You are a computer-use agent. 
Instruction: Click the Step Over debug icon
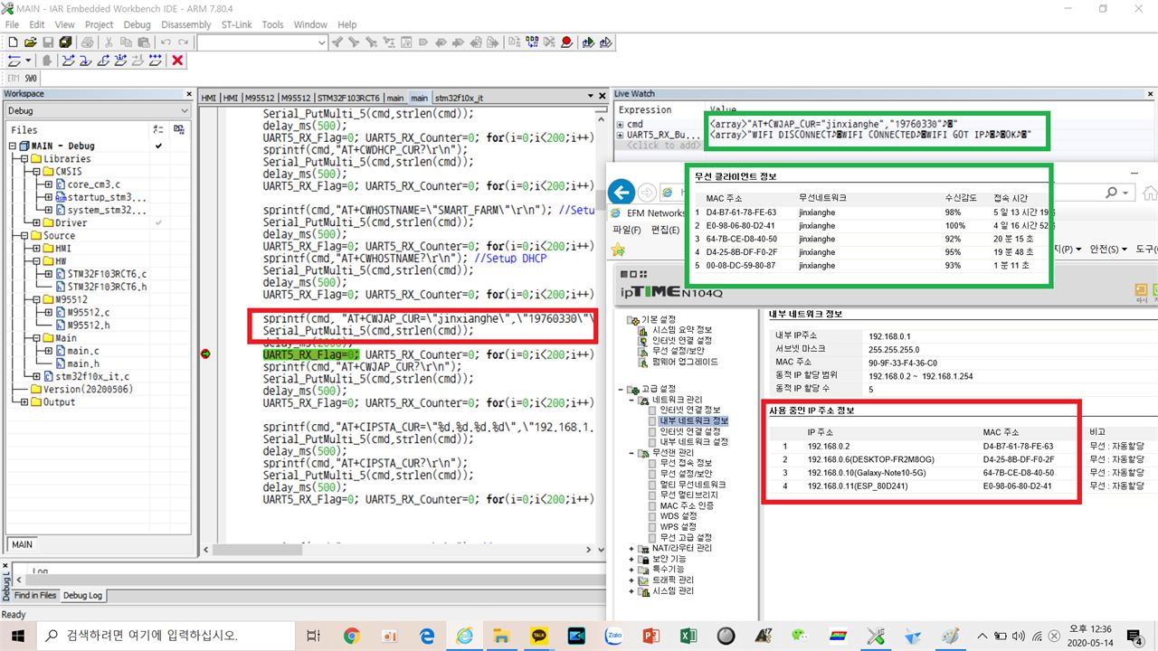pyautogui.click(x=68, y=61)
